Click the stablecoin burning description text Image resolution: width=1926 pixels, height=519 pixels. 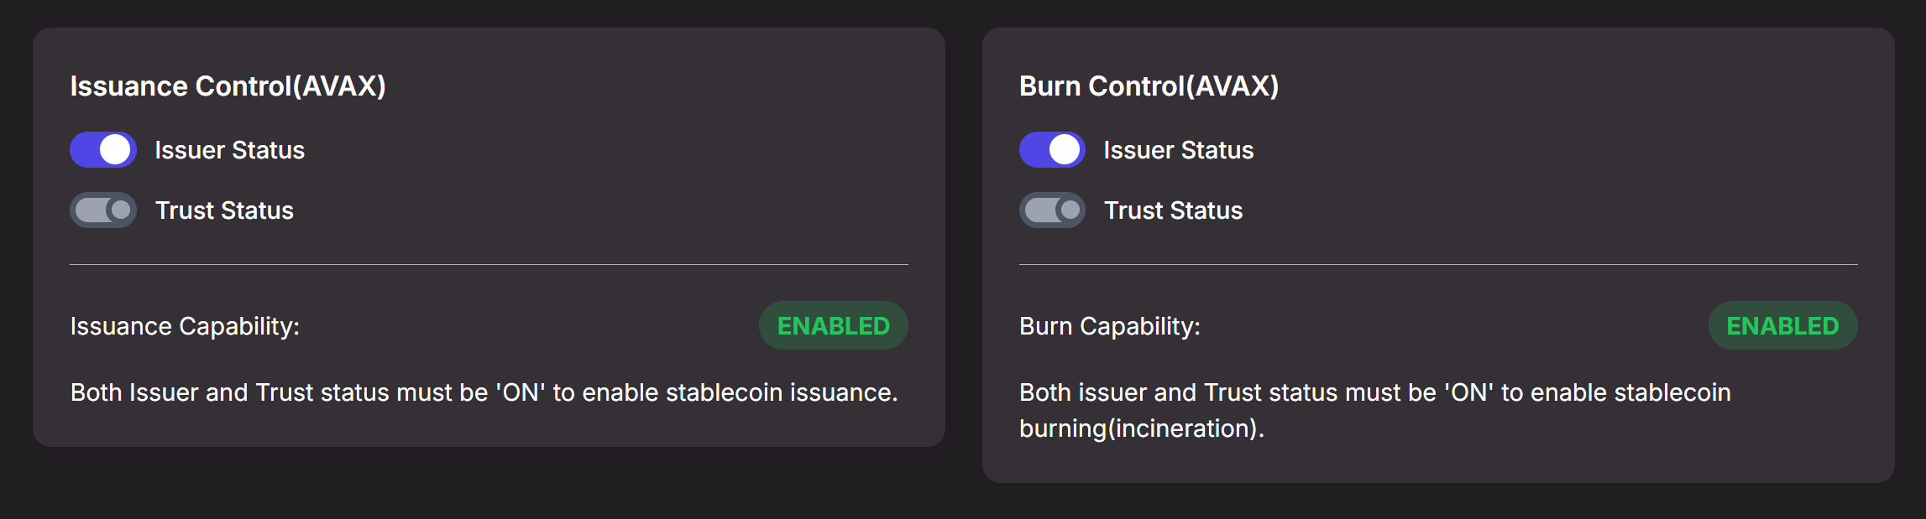click(1374, 392)
